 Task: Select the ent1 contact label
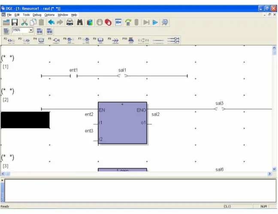click(x=74, y=70)
